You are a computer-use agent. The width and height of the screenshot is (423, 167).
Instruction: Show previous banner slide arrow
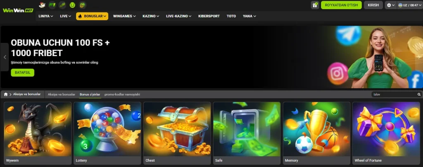tap(5, 57)
